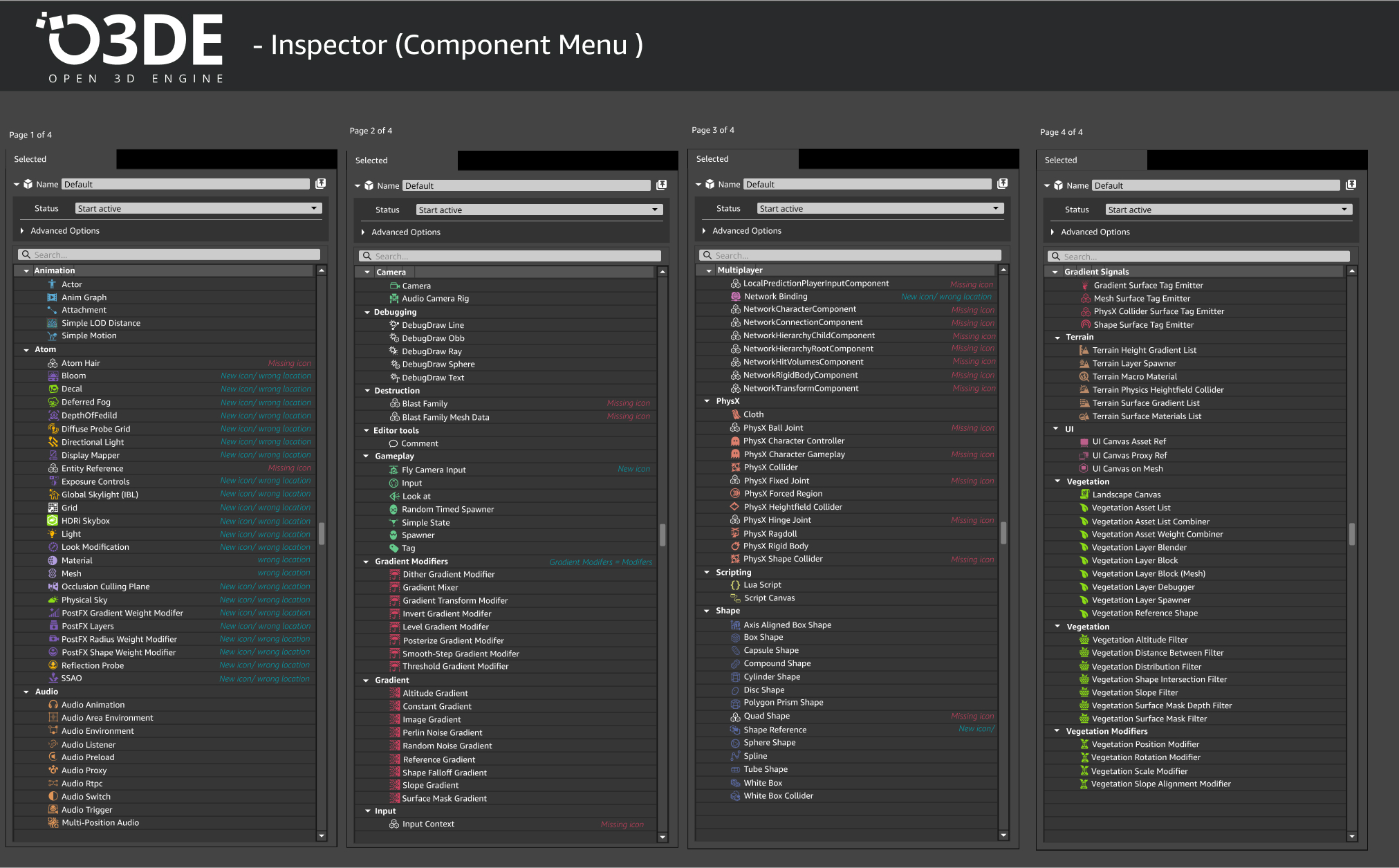Click the PhysX Ragdoll icon

coord(735,533)
